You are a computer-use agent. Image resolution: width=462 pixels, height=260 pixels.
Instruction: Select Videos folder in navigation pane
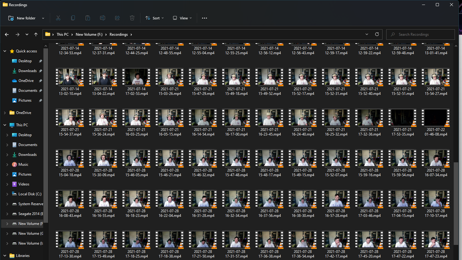(x=24, y=184)
